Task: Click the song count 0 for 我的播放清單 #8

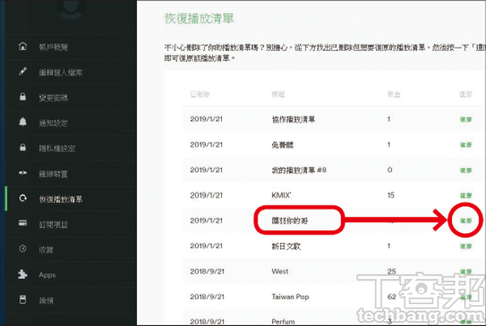Action: (x=390, y=170)
